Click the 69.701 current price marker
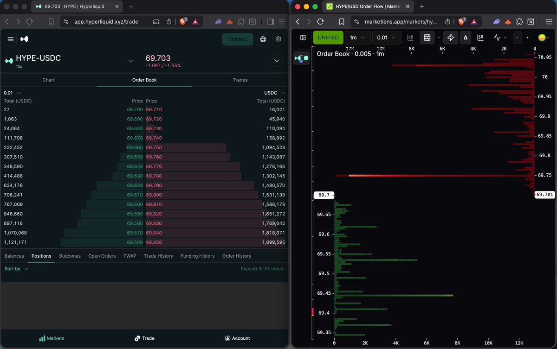The width and height of the screenshot is (557, 349). tap(544, 195)
